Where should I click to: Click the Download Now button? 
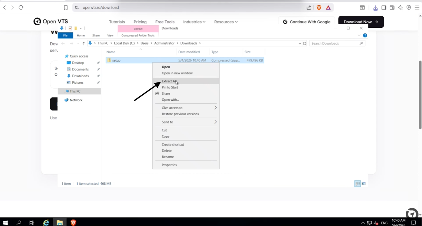coord(361,22)
